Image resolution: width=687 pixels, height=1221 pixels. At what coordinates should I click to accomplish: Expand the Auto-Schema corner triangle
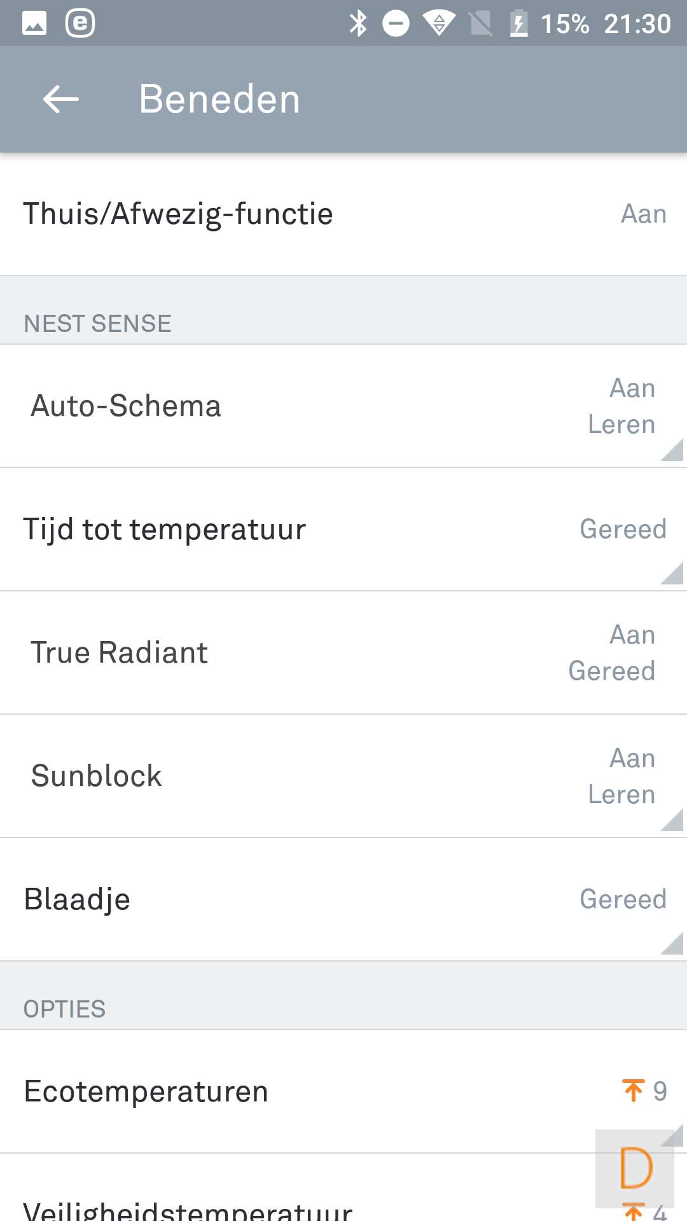coord(673,450)
